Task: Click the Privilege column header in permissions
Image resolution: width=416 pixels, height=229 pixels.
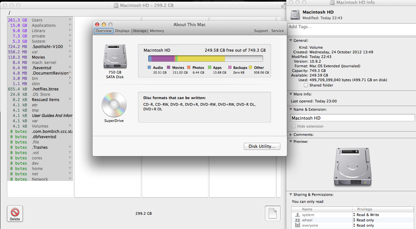Action: (x=365, y=209)
